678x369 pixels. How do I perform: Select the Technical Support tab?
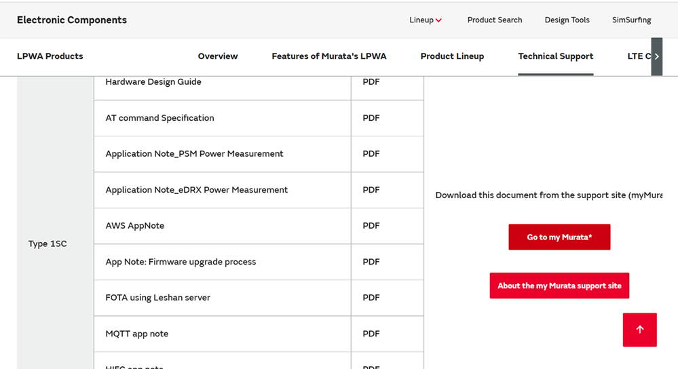556,56
